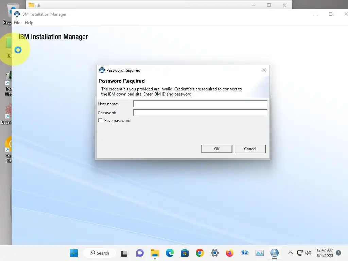The height and width of the screenshot is (261, 348).
Task: Launch Microsoft Edge from the taskbar
Action: point(170,253)
